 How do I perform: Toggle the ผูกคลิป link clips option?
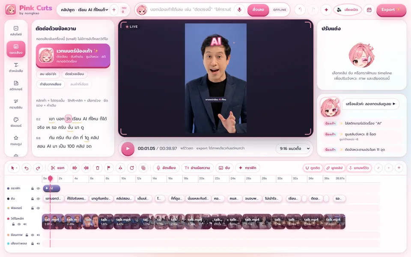(x=334, y=168)
